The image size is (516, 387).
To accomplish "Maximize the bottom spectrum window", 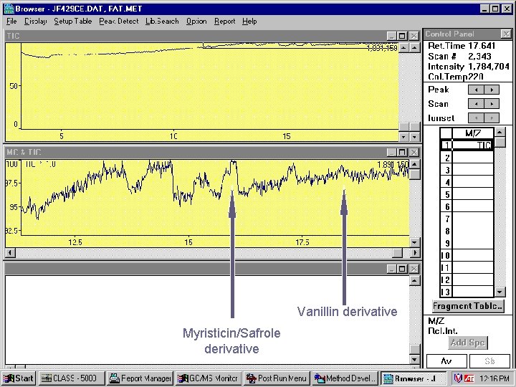I will point(402,269).
